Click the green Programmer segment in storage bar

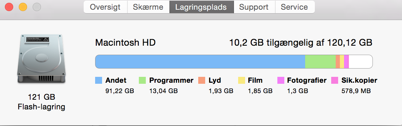pos(320,62)
